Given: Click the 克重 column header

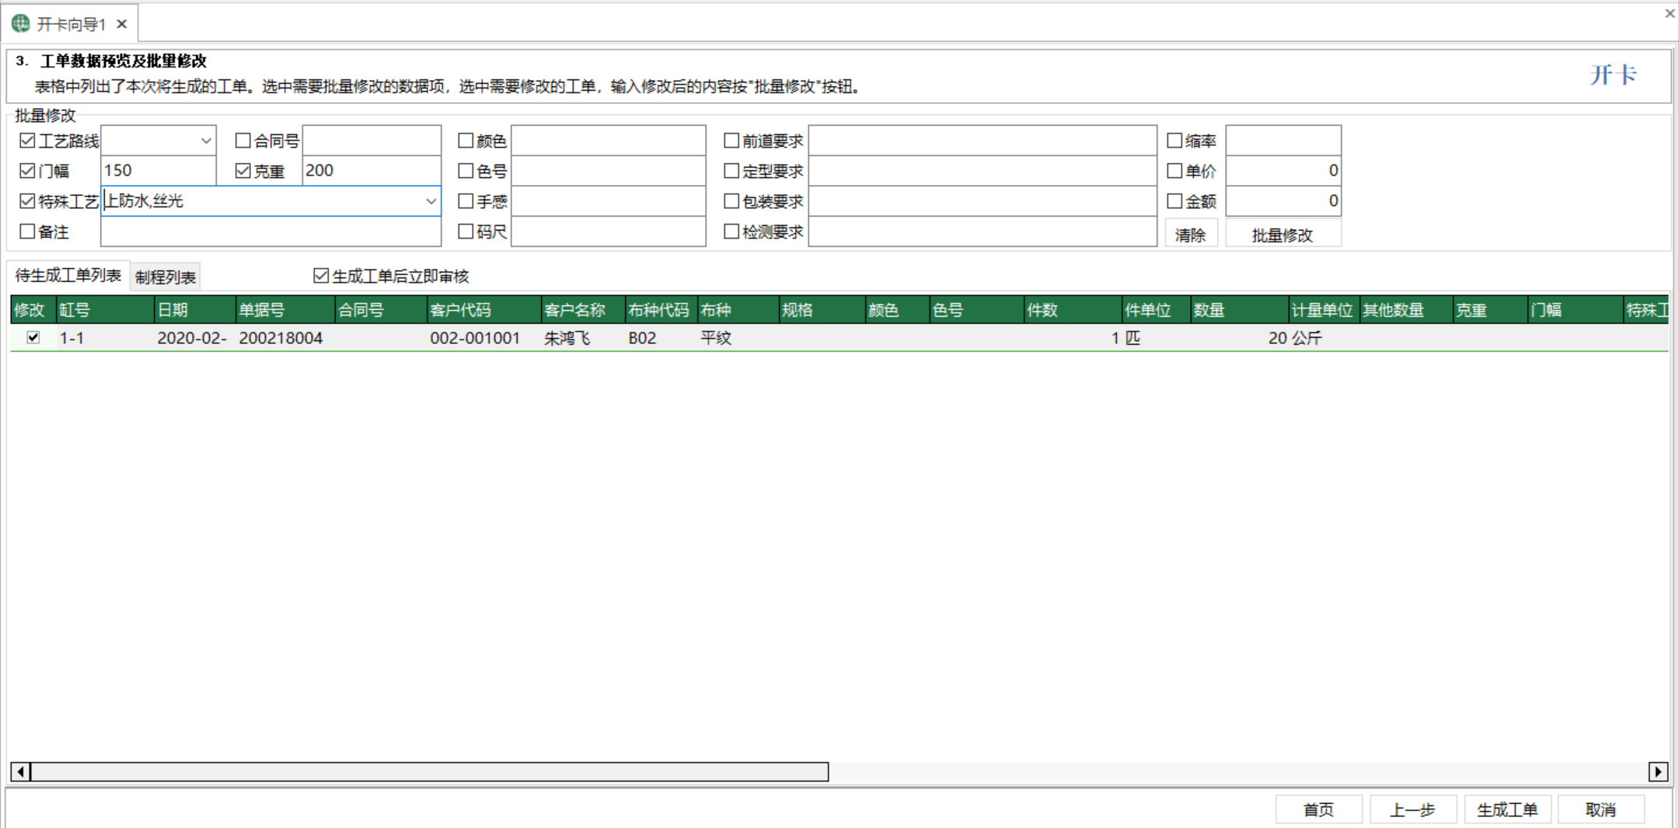Looking at the screenshot, I should [1490, 310].
